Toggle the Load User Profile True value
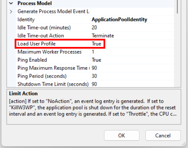The height and width of the screenshot is (148, 188). 96,44
